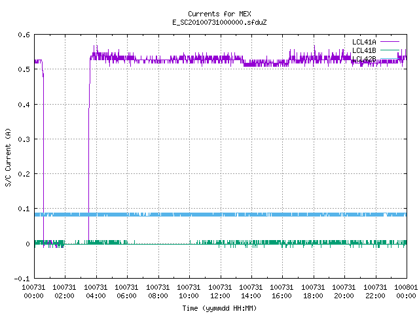Click the x-axis tick label 100731 12:00

tap(220, 292)
